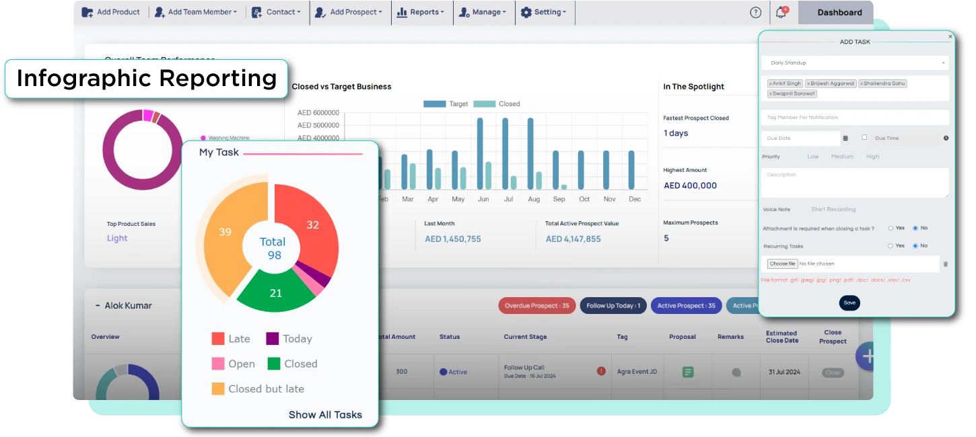Image resolution: width=976 pixels, height=437 pixels.
Task: Select Yes for Recurring Tasks
Action: 891,246
